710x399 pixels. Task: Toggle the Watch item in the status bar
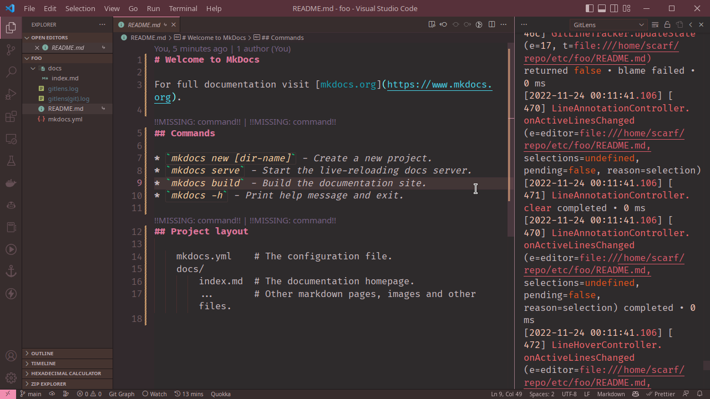coord(154,393)
